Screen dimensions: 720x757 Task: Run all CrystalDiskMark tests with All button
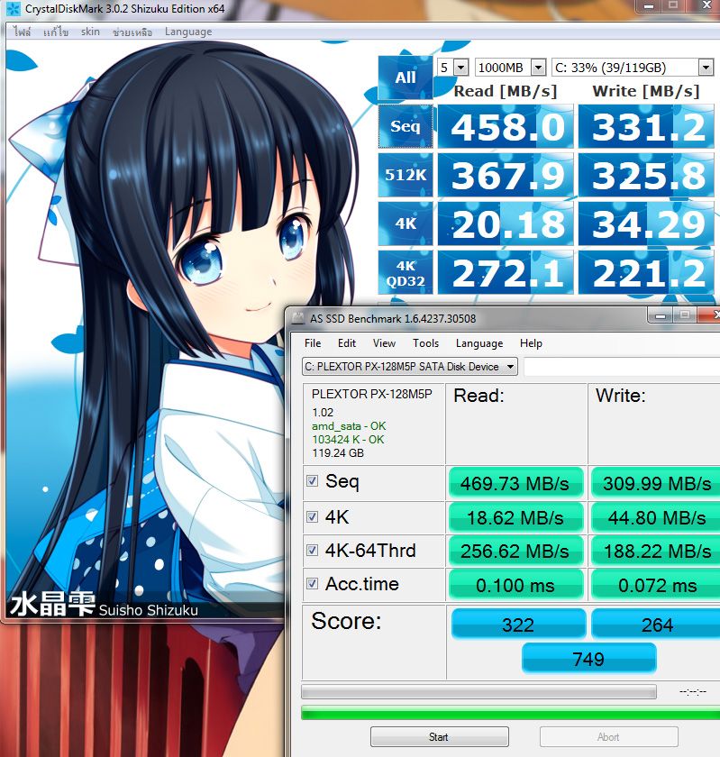[405, 78]
